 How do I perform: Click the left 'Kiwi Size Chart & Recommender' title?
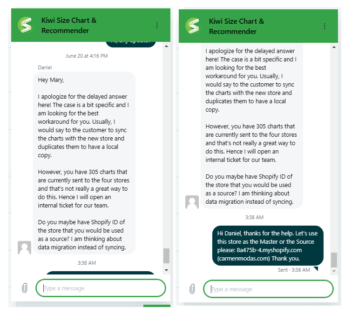point(69,25)
